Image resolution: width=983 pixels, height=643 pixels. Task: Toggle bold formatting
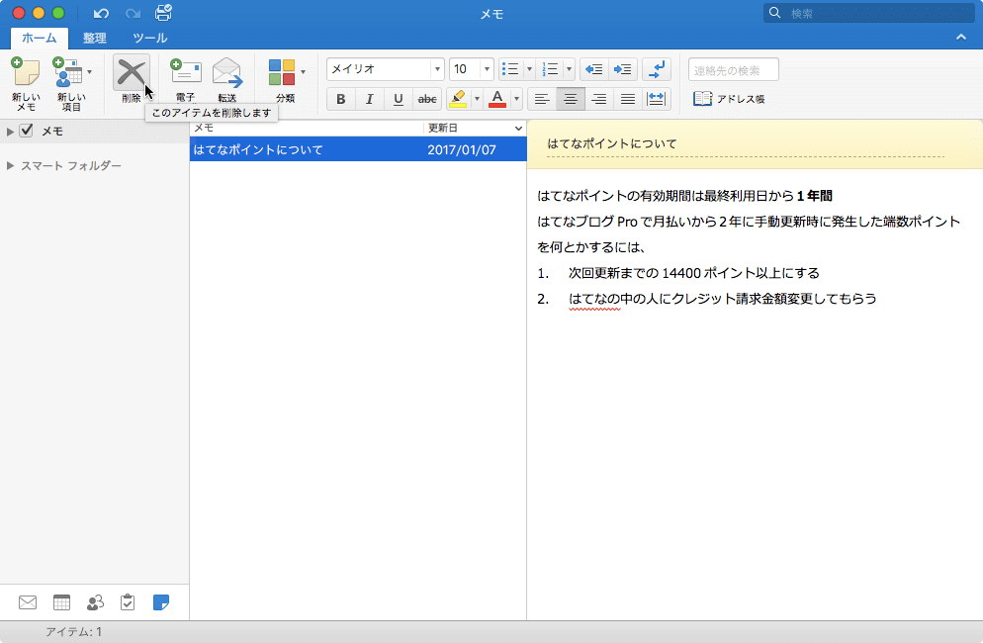[341, 99]
